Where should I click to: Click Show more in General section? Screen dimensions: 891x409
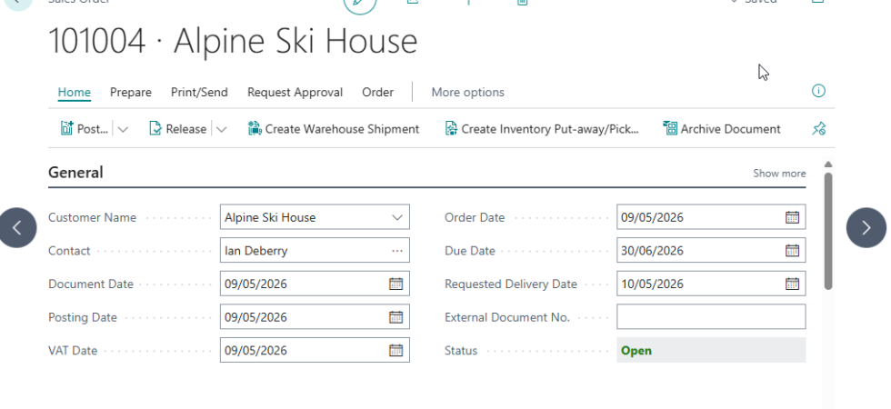pos(779,174)
